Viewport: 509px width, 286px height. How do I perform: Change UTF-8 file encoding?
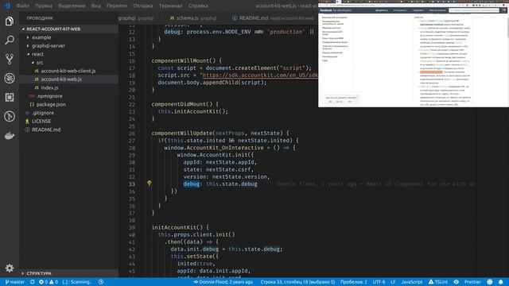(379, 282)
